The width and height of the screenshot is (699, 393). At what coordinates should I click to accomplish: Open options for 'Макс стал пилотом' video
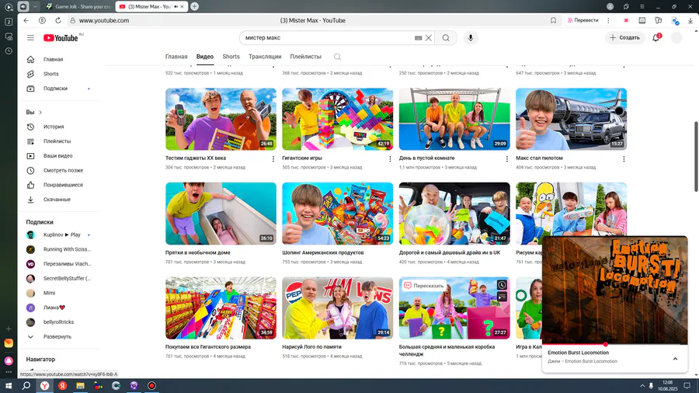coord(624,159)
